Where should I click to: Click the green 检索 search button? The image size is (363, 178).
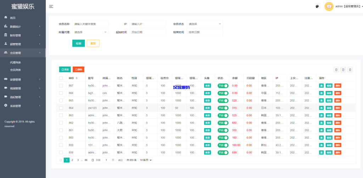click(78, 44)
